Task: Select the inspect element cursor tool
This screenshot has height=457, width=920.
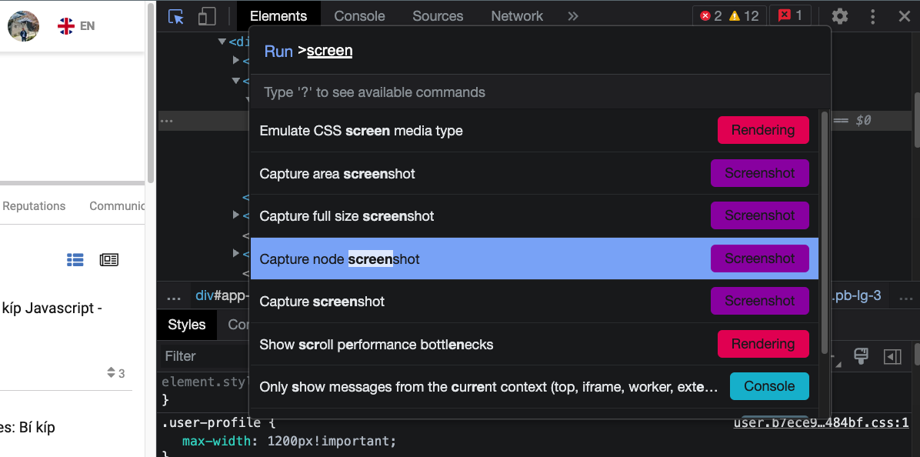Action: point(176,15)
